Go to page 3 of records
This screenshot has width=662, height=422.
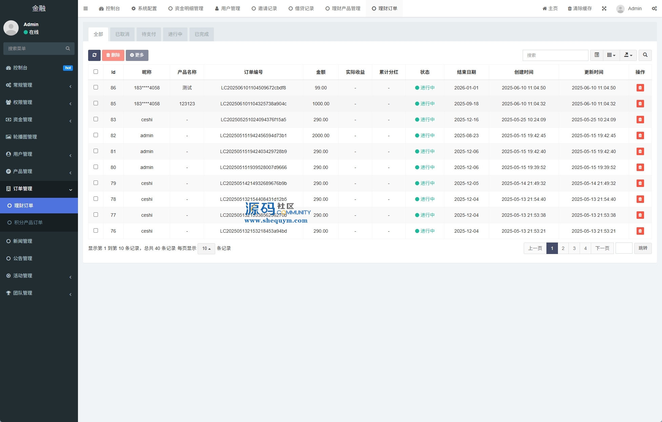point(574,248)
